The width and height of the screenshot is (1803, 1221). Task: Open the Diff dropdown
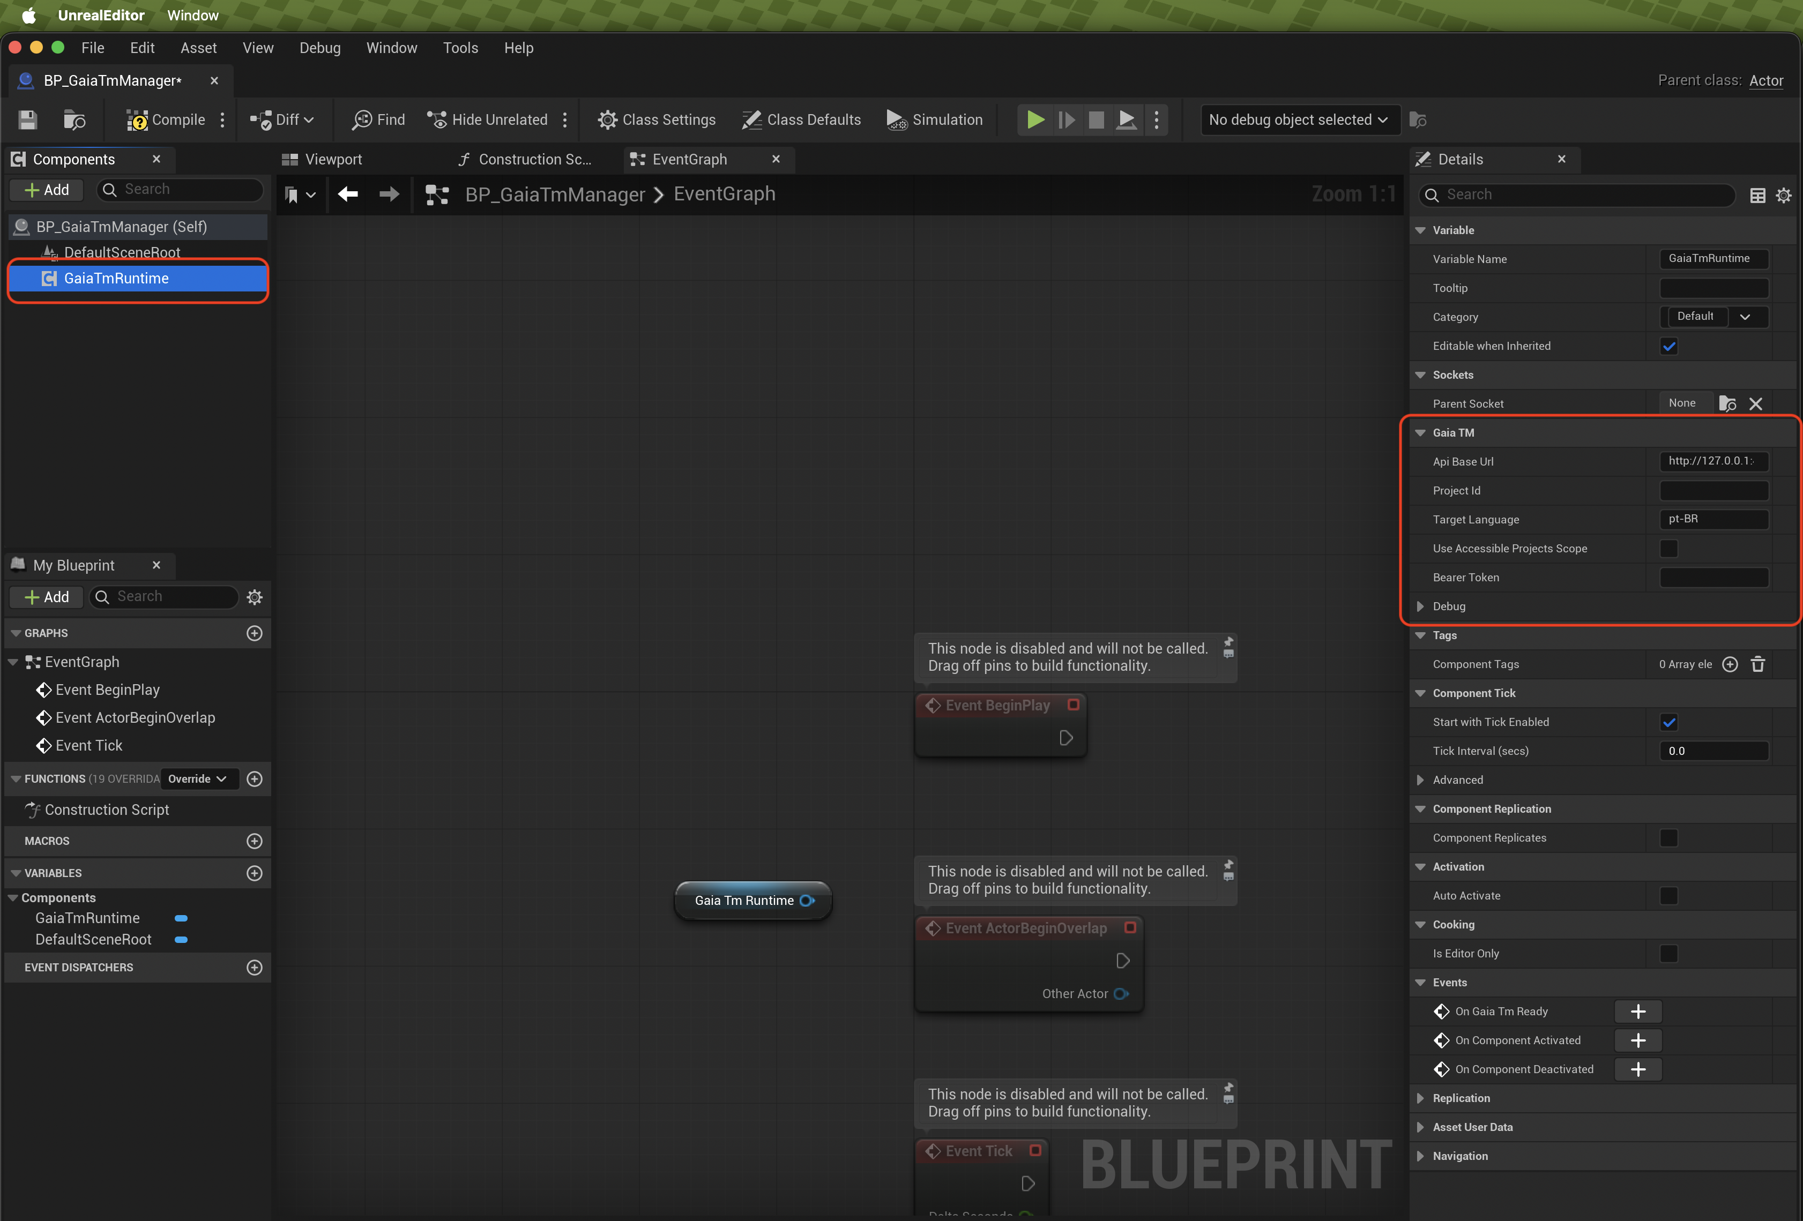click(x=281, y=119)
